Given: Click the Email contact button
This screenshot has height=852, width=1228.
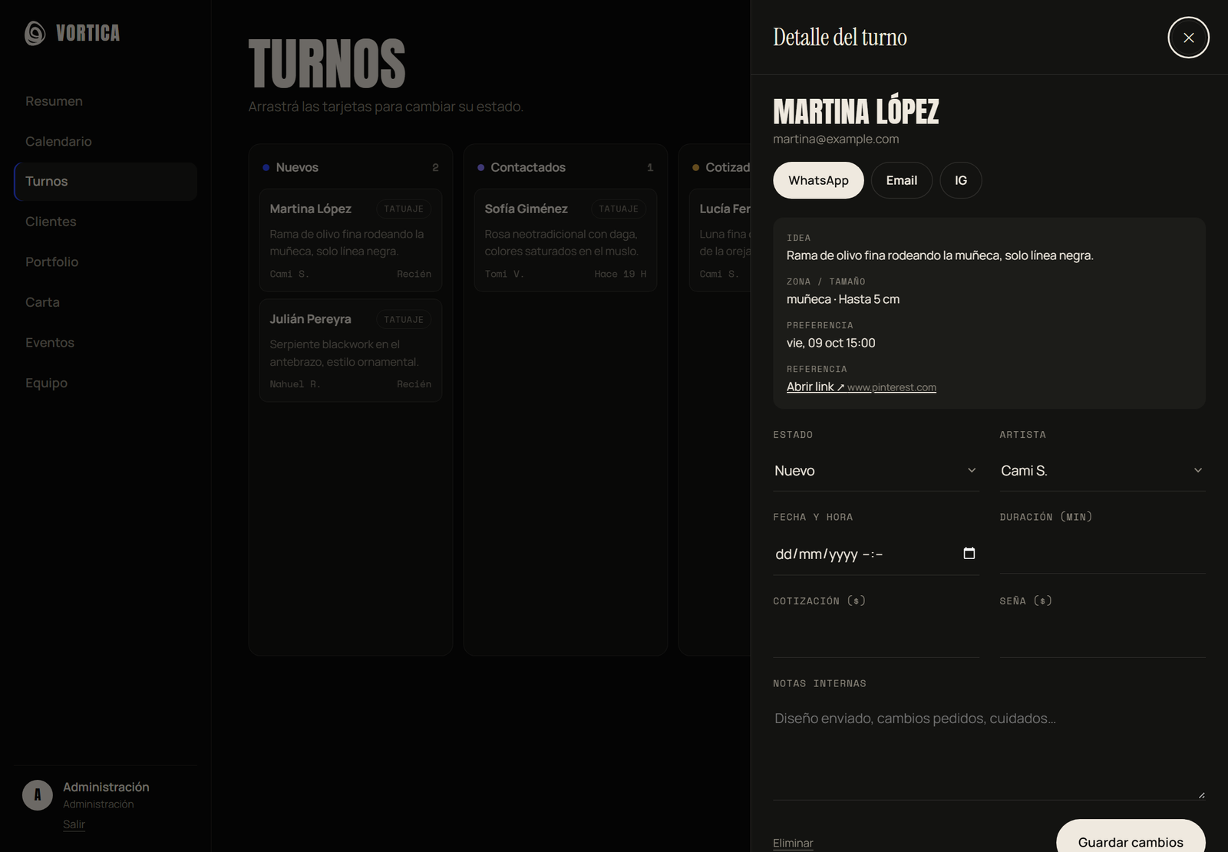Looking at the screenshot, I should 901,180.
